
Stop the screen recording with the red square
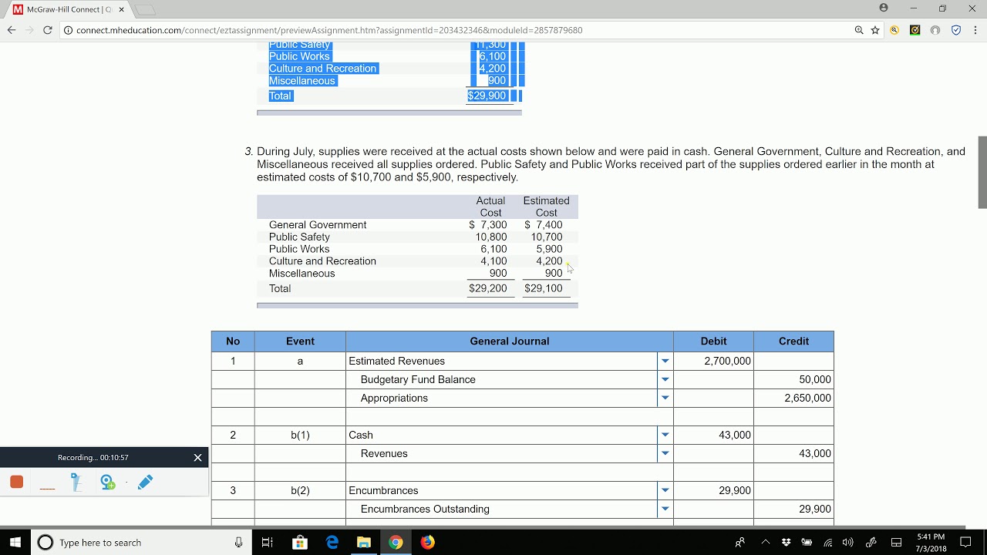16,482
